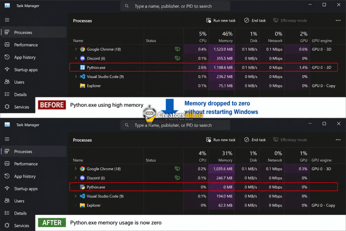
Task: Click search magnifier icon in bottom window
Action: coord(127,125)
